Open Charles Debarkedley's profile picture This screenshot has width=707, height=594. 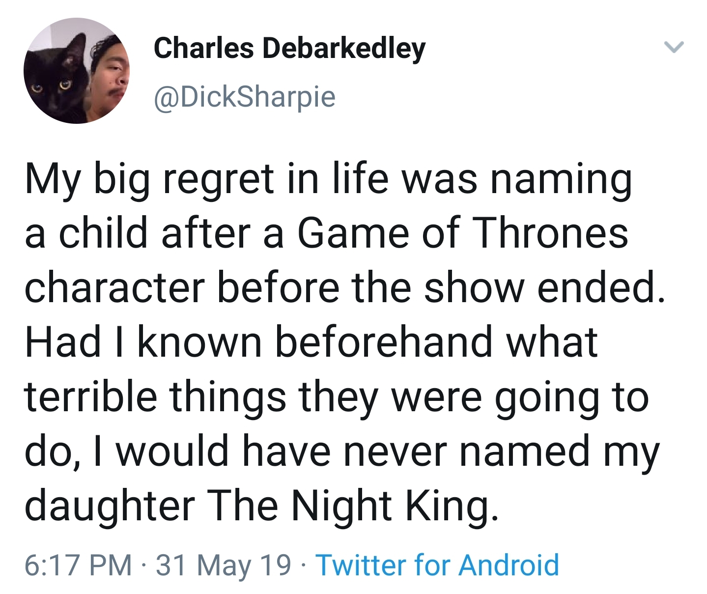tap(76, 71)
